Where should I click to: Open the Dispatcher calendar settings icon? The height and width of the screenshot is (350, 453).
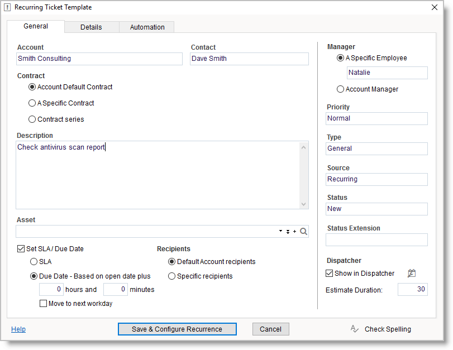[x=412, y=274]
